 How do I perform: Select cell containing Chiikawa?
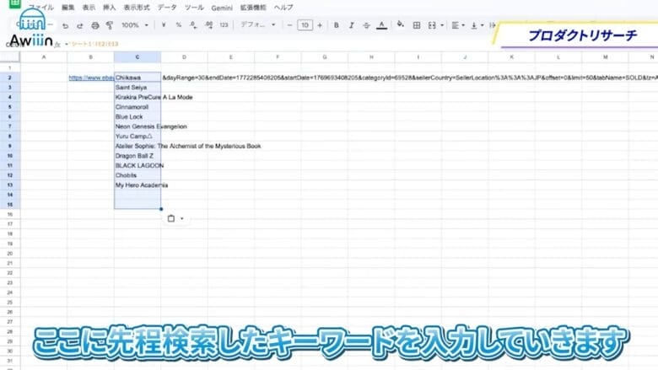click(x=138, y=78)
